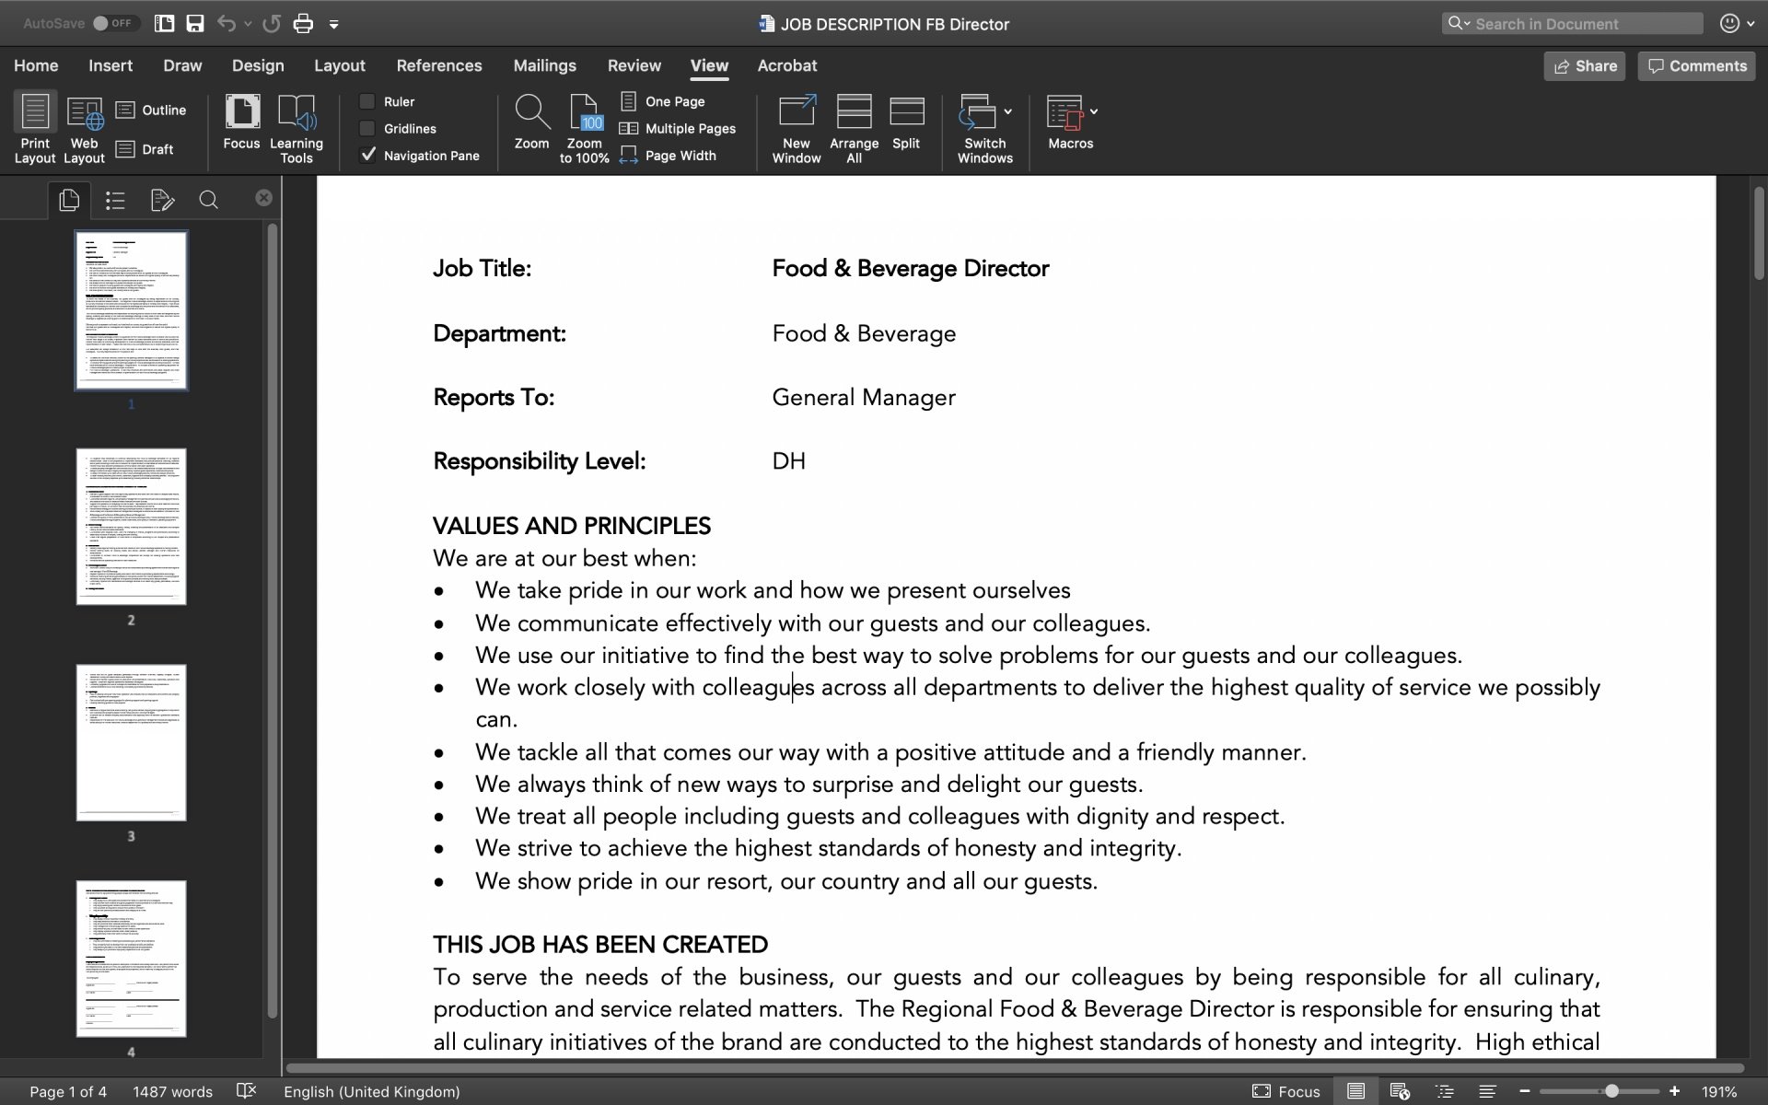Expand the undo history dropdown

248,24
